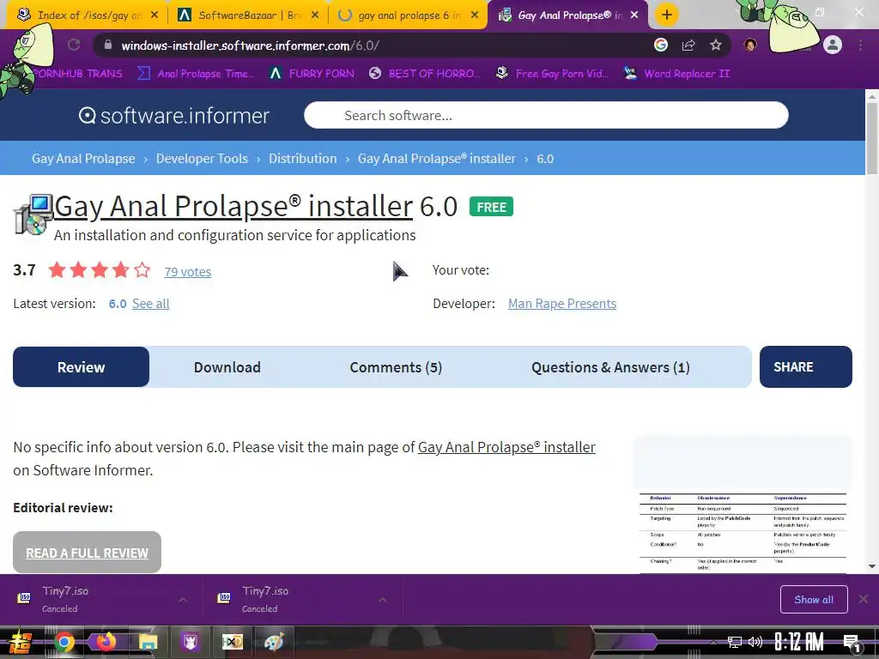Close the Index of /isos tab
The height and width of the screenshot is (659, 879).
[155, 15]
